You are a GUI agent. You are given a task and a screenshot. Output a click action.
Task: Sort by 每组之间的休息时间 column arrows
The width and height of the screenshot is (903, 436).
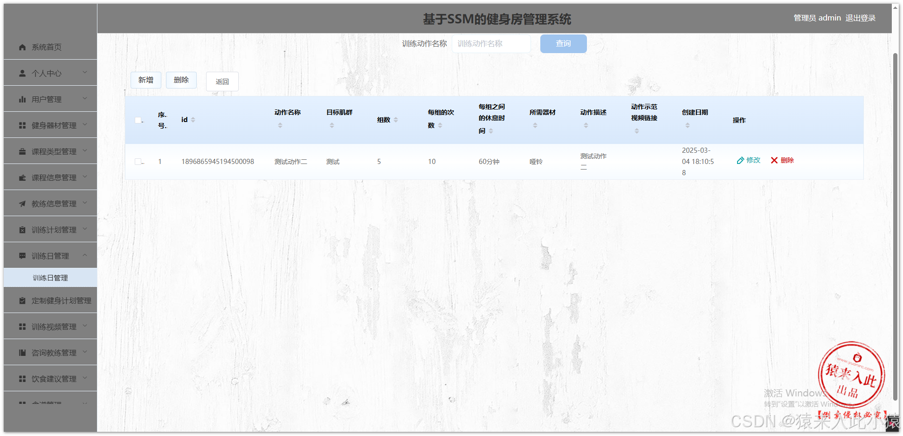pyautogui.click(x=491, y=131)
